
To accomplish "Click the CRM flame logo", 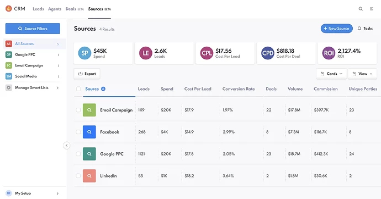I will 8,9.
